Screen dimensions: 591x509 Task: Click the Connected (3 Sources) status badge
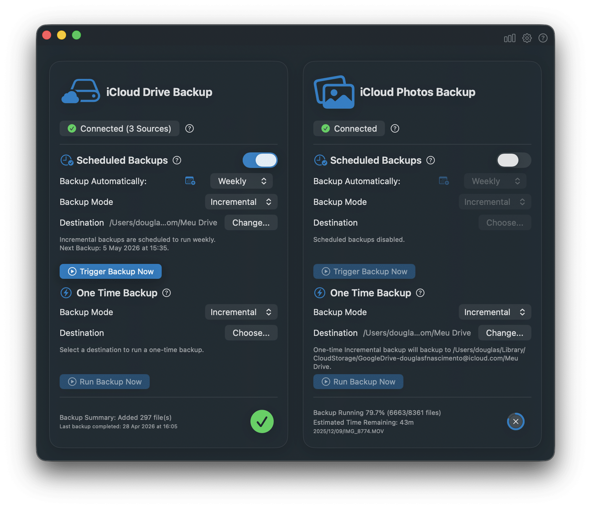tap(120, 128)
